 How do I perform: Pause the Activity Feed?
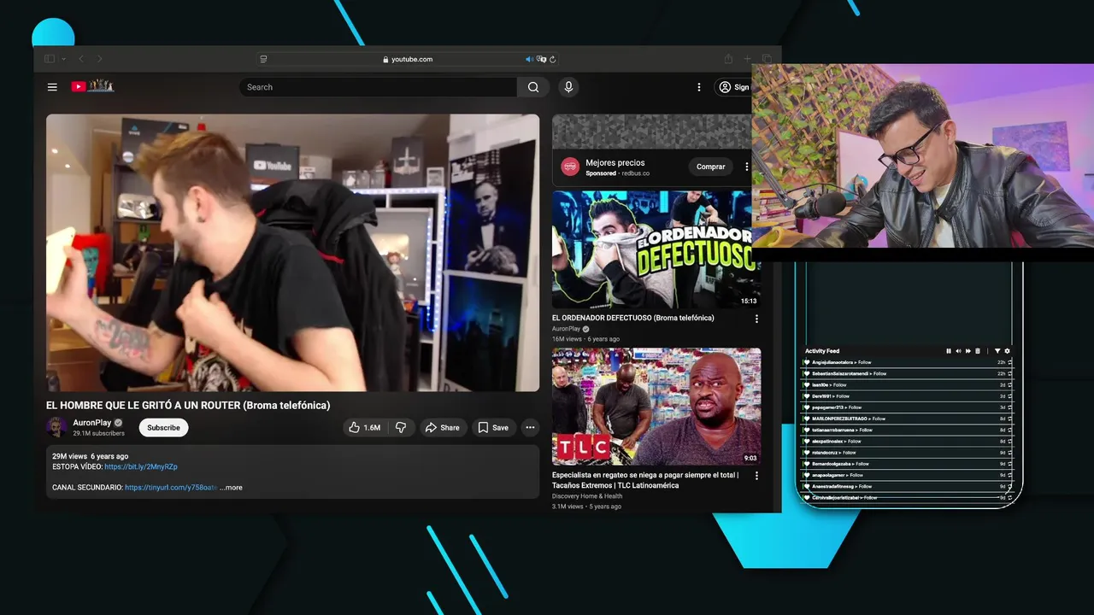click(949, 351)
